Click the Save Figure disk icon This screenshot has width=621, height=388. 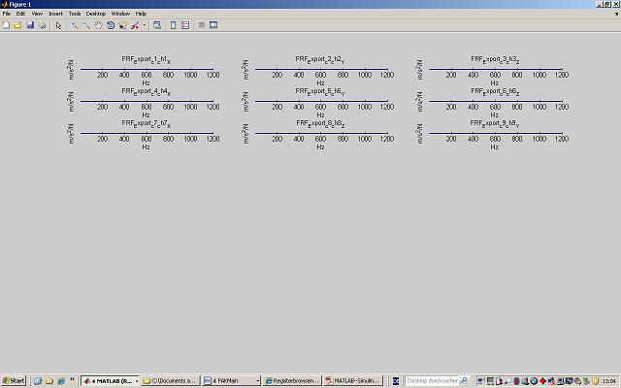(30, 24)
